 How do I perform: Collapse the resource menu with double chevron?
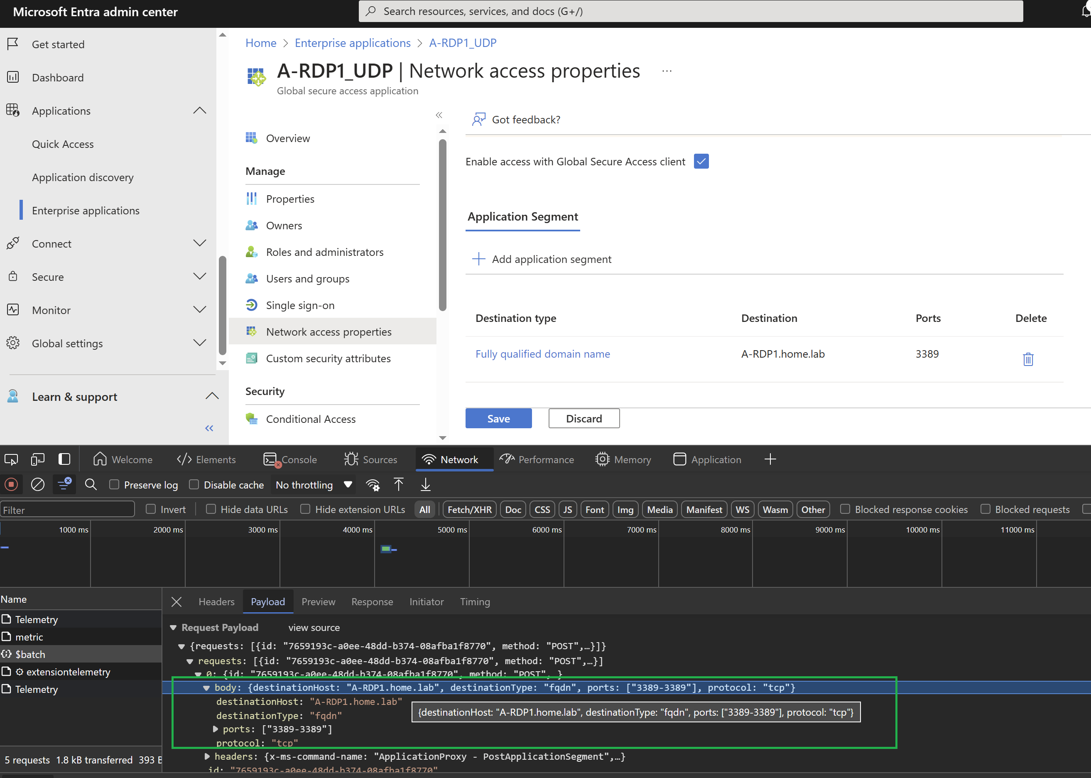pyautogui.click(x=439, y=115)
